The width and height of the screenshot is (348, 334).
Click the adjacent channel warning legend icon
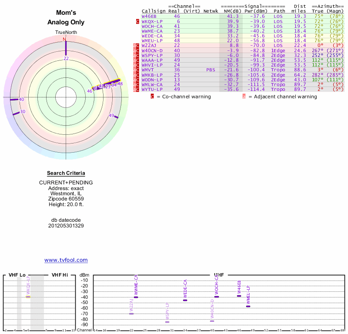(244, 97)
